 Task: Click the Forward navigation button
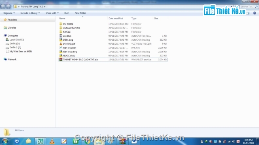(8, 6)
